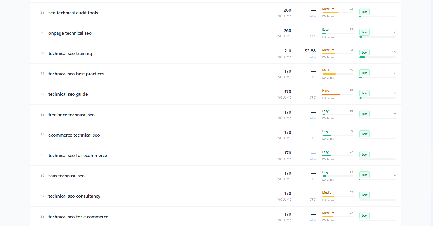Image resolution: width=433 pixels, height=226 pixels.
Task: Click the 260 volume for onpage technical seo
Action: coord(287,31)
